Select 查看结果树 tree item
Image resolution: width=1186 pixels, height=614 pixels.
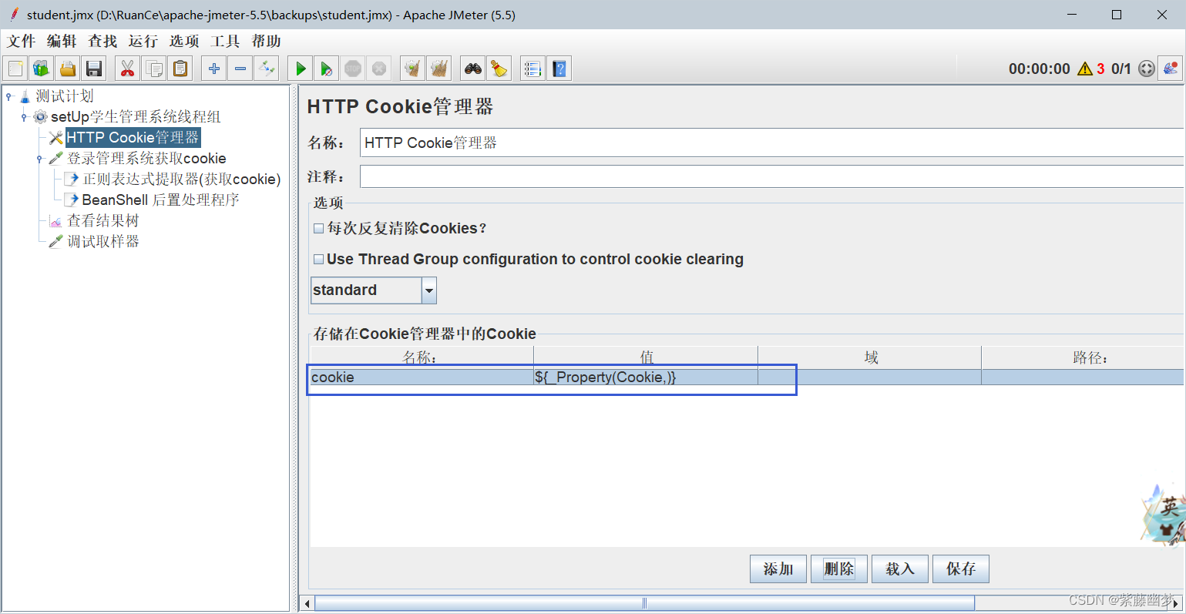(103, 221)
